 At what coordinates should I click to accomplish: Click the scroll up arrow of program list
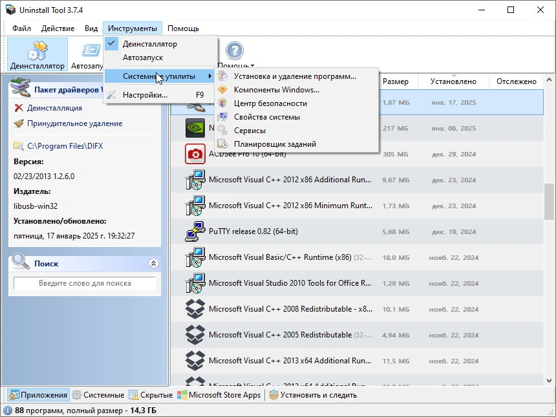549,80
